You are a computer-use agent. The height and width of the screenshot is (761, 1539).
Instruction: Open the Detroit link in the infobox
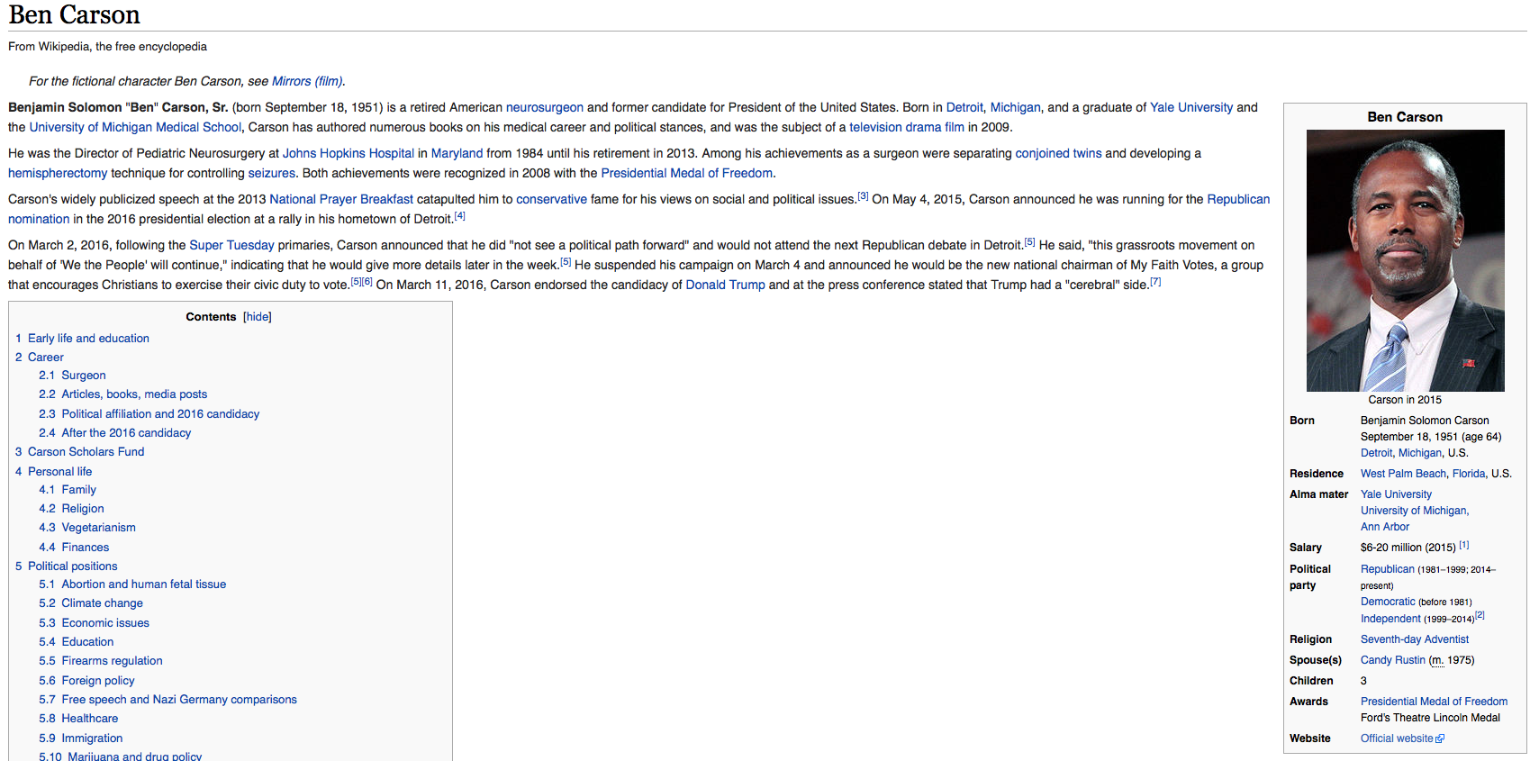pos(1376,453)
